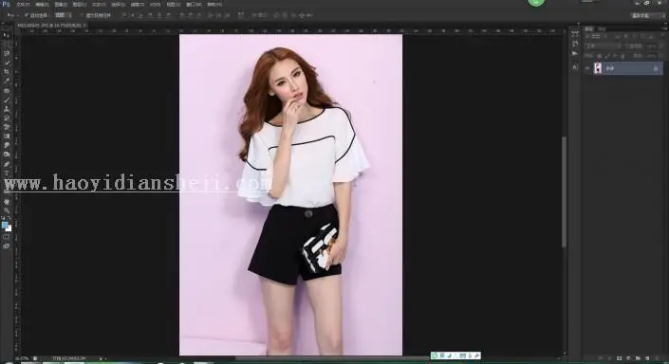Screen dimensions: 669x364
Task: Select the Rectangular Marquee tool
Action: (x=6, y=45)
